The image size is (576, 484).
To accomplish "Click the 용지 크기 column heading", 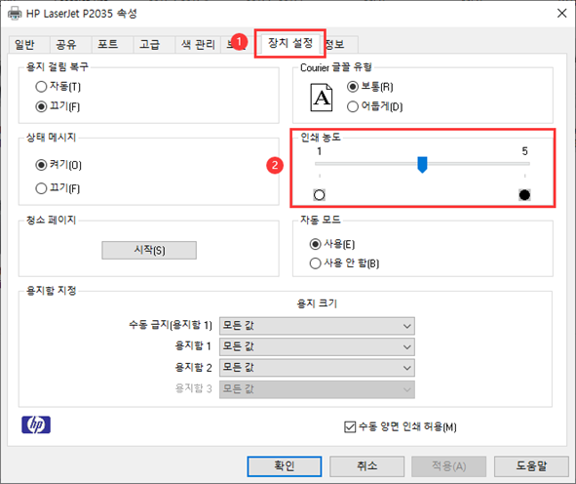I will [317, 303].
